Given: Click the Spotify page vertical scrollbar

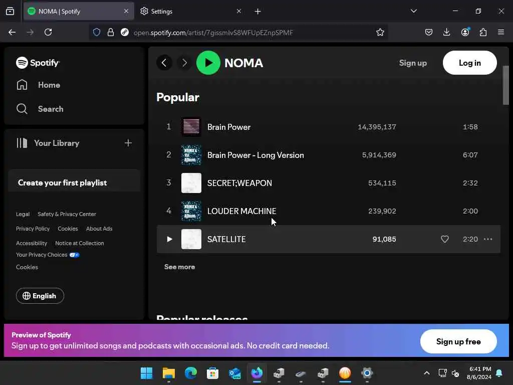Looking at the screenshot, I should (505, 85).
